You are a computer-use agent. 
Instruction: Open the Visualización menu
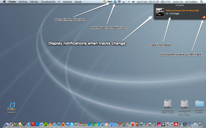coord(48,2)
